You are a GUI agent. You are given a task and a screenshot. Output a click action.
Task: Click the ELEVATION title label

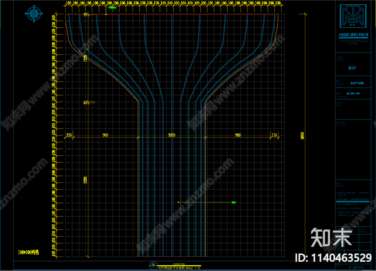179,264
